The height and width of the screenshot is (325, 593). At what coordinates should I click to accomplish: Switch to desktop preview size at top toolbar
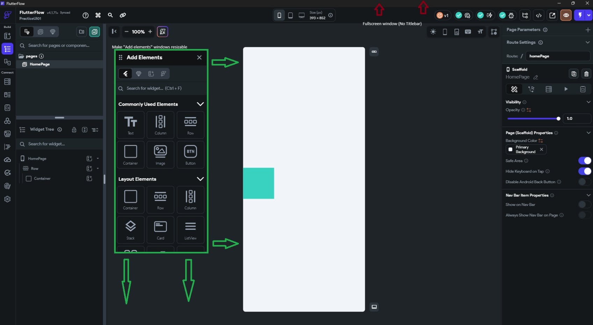pyautogui.click(x=301, y=15)
